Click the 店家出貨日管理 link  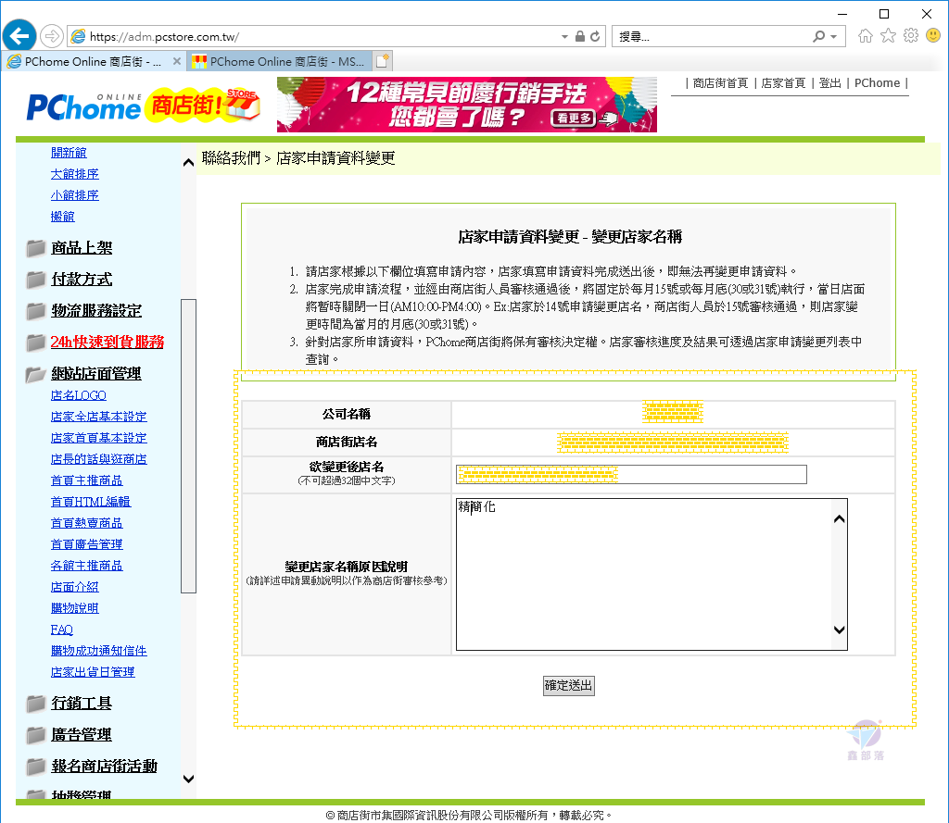pyautogui.click(x=93, y=672)
